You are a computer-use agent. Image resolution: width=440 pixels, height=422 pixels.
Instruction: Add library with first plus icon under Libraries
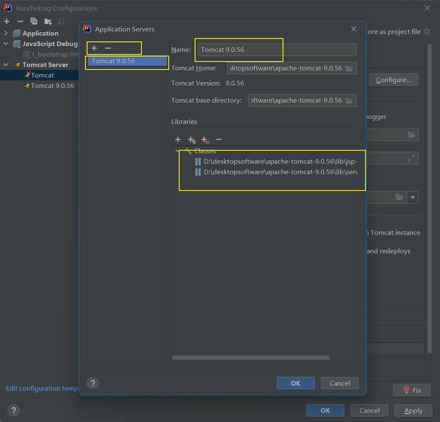tap(178, 139)
